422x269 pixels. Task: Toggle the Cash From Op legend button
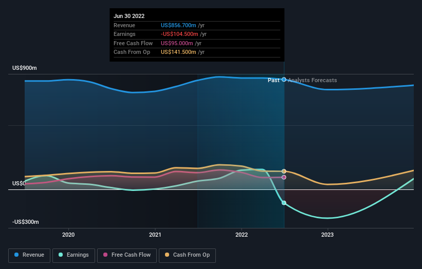point(187,255)
